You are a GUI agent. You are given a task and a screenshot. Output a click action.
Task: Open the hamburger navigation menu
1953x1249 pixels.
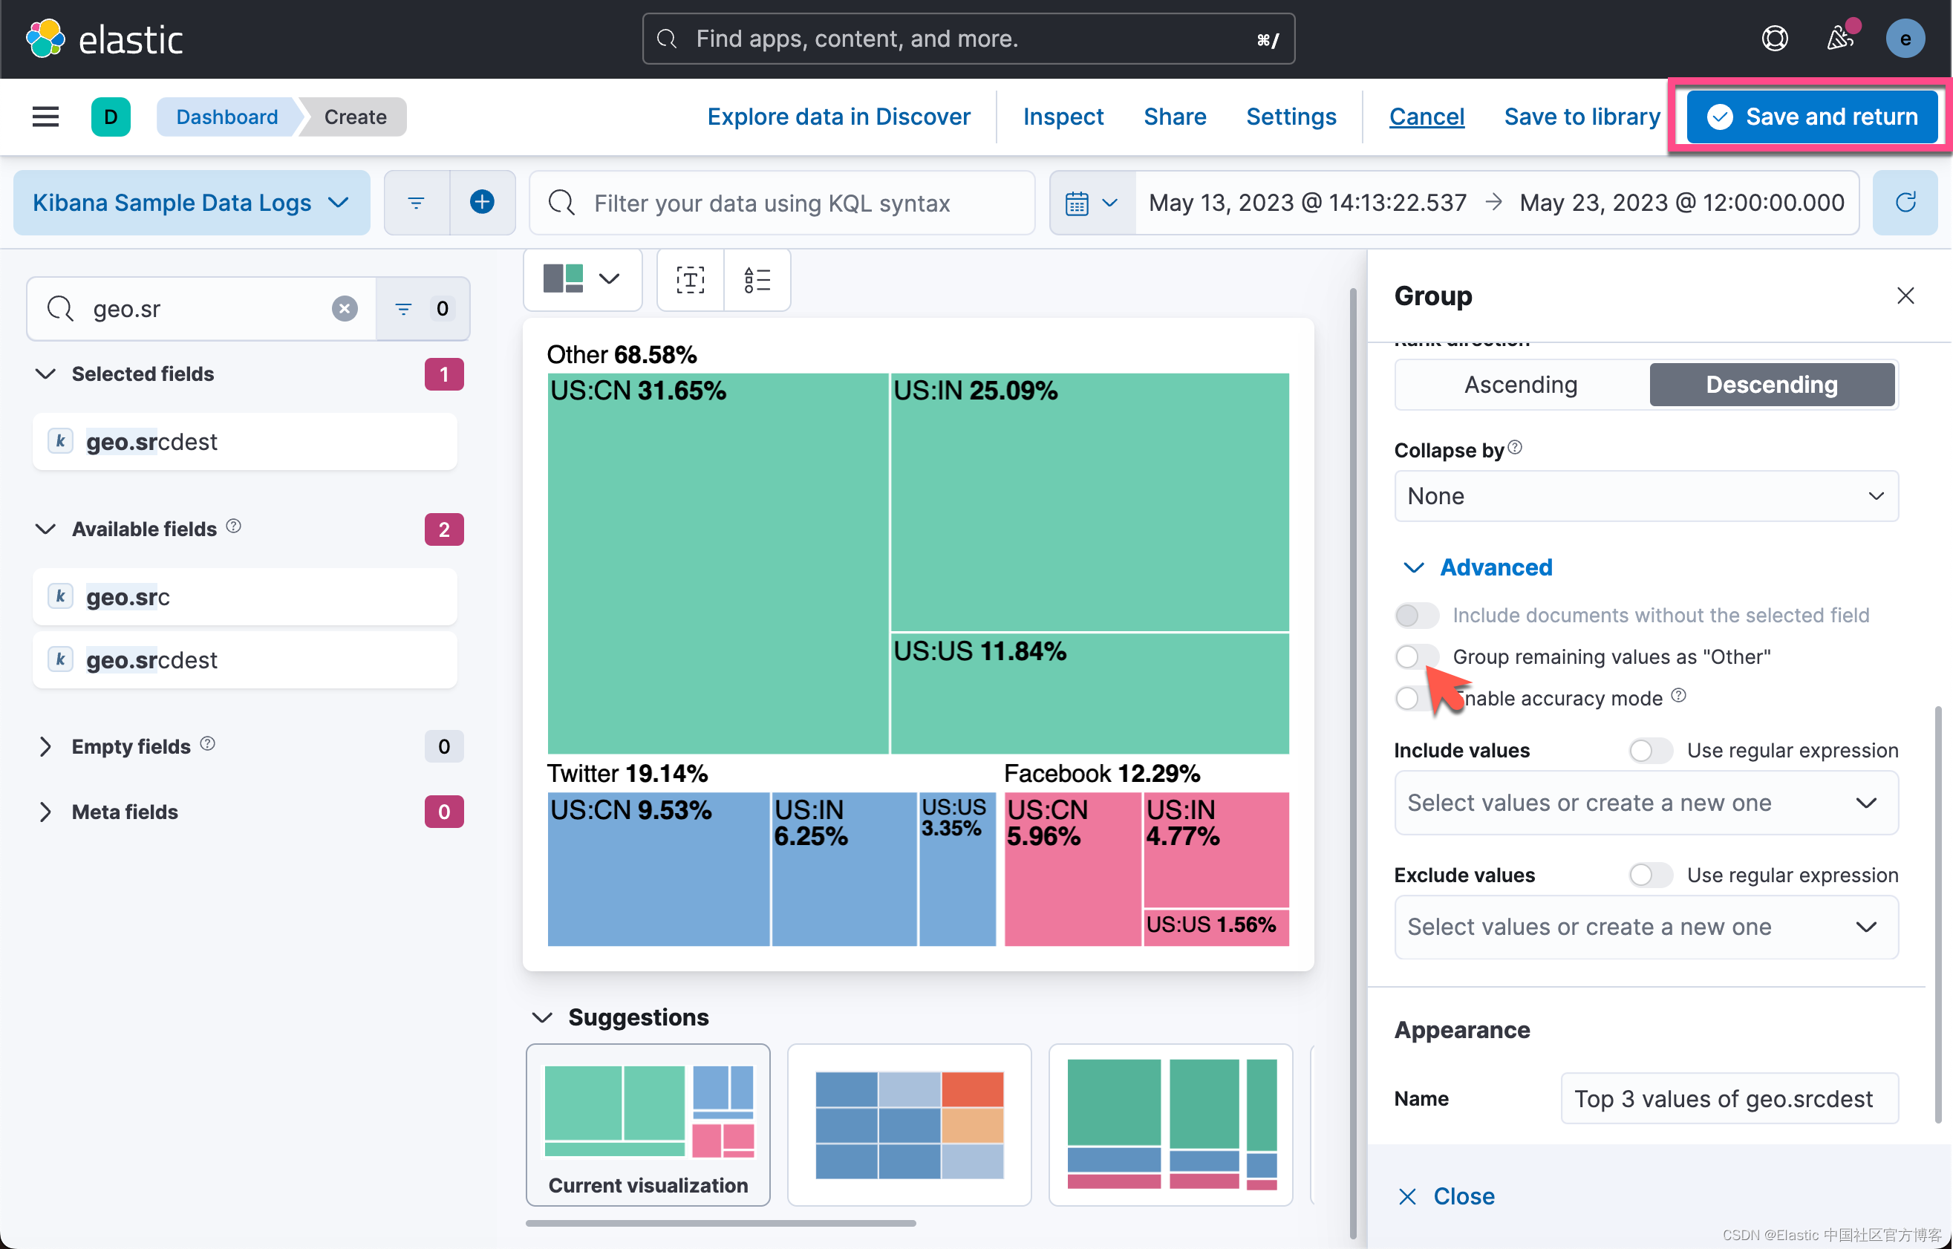click(45, 117)
